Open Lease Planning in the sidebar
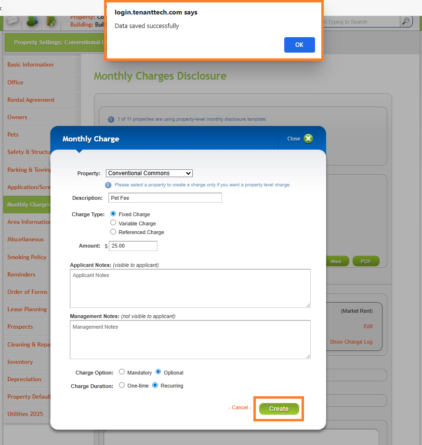422x445 pixels. tap(27, 309)
